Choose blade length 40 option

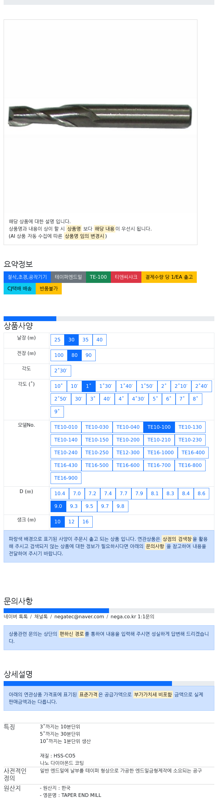99,340
